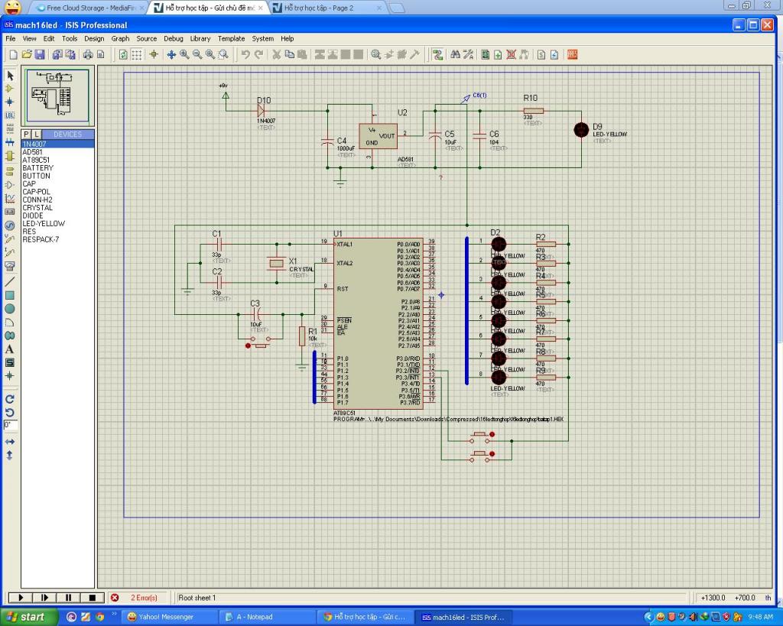This screenshot has height=626, width=783.
Task: Click the X-mirror horizontal flip icon
Action: click(10, 442)
